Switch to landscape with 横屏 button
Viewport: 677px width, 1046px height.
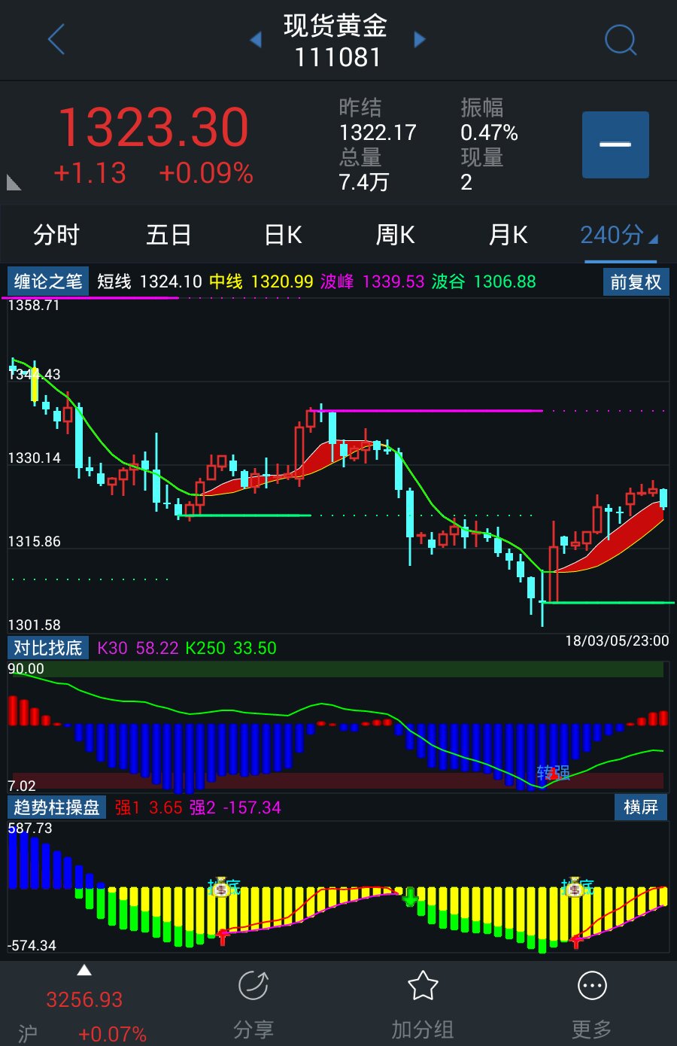click(641, 807)
